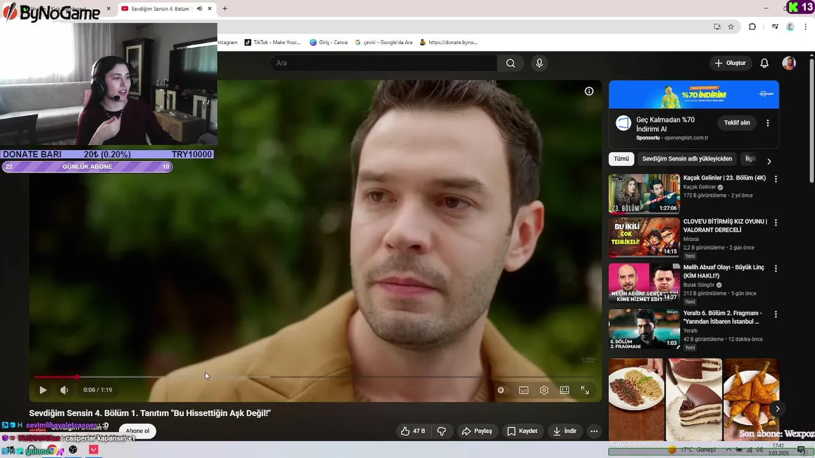Open the red taskbar app icon
Screen dimensions: 815x458
pos(94,450)
